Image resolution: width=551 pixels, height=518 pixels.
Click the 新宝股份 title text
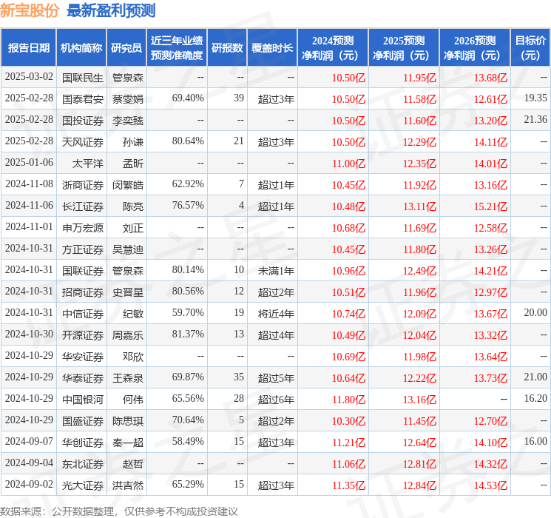[30, 10]
